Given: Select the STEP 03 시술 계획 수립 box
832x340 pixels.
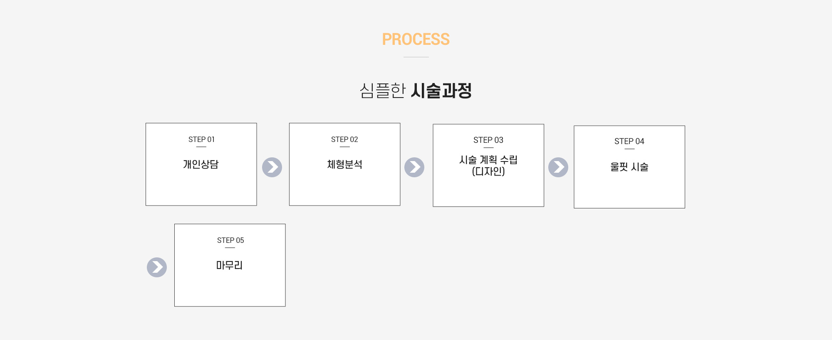Looking at the screenshot, I should pyautogui.click(x=488, y=165).
